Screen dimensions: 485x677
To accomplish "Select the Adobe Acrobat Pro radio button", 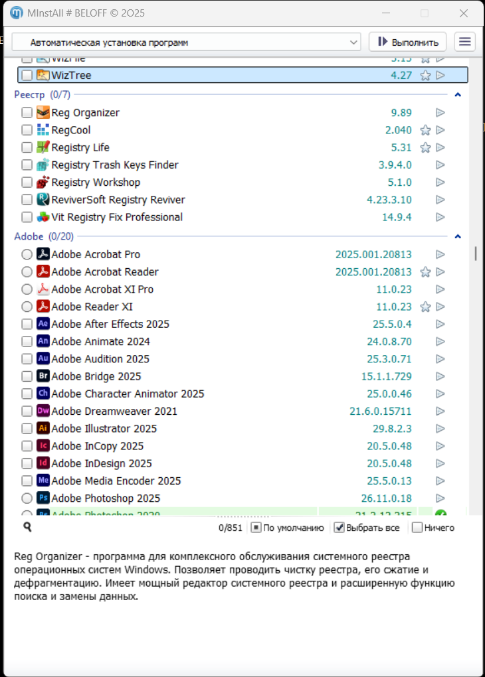I will point(27,254).
